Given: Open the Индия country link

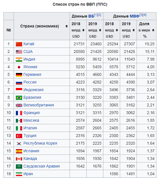Looking at the screenshot, I should pyautogui.click(x=29, y=59).
